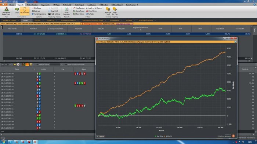The width and height of the screenshot is (257, 144).
Task: Toggle Net Won series in graph legend
Action: (159, 136)
